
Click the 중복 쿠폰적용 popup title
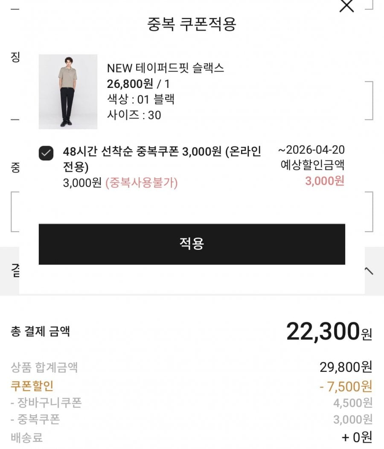click(x=192, y=24)
